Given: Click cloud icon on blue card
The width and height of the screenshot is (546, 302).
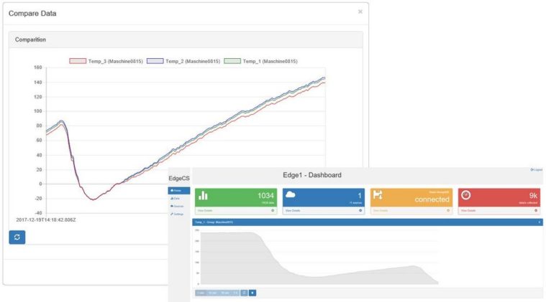Looking at the screenshot, I should [x=291, y=195].
